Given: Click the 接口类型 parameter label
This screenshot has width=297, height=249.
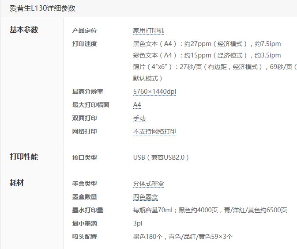Looking at the screenshot, I should pyautogui.click(x=84, y=157).
